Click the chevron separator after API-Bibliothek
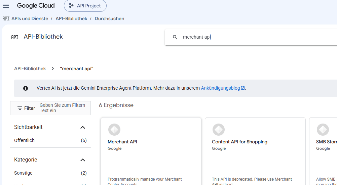 tap(53, 69)
